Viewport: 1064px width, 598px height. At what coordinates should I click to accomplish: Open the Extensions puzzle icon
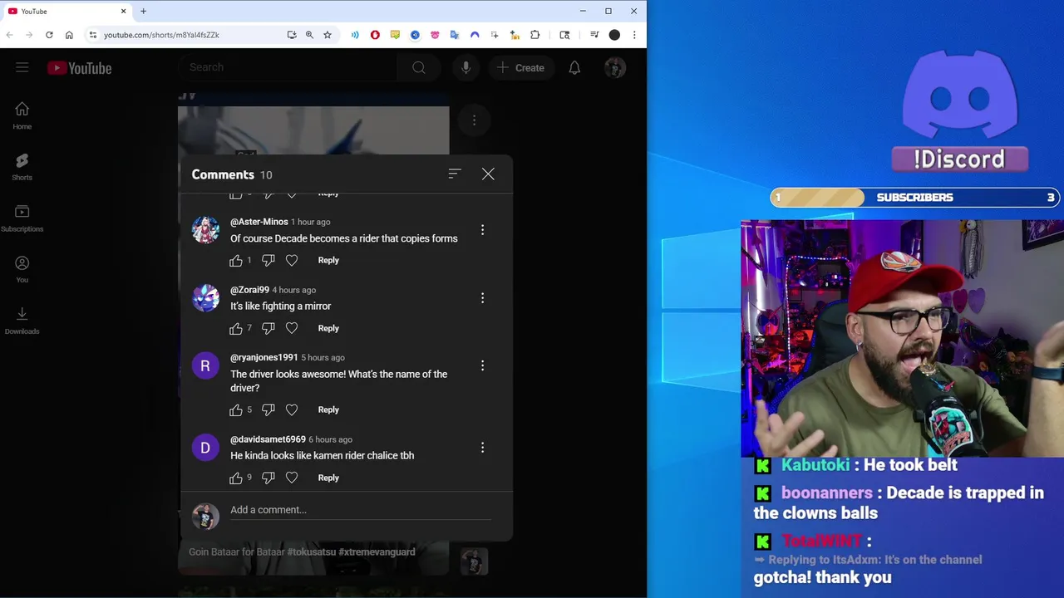[534, 35]
